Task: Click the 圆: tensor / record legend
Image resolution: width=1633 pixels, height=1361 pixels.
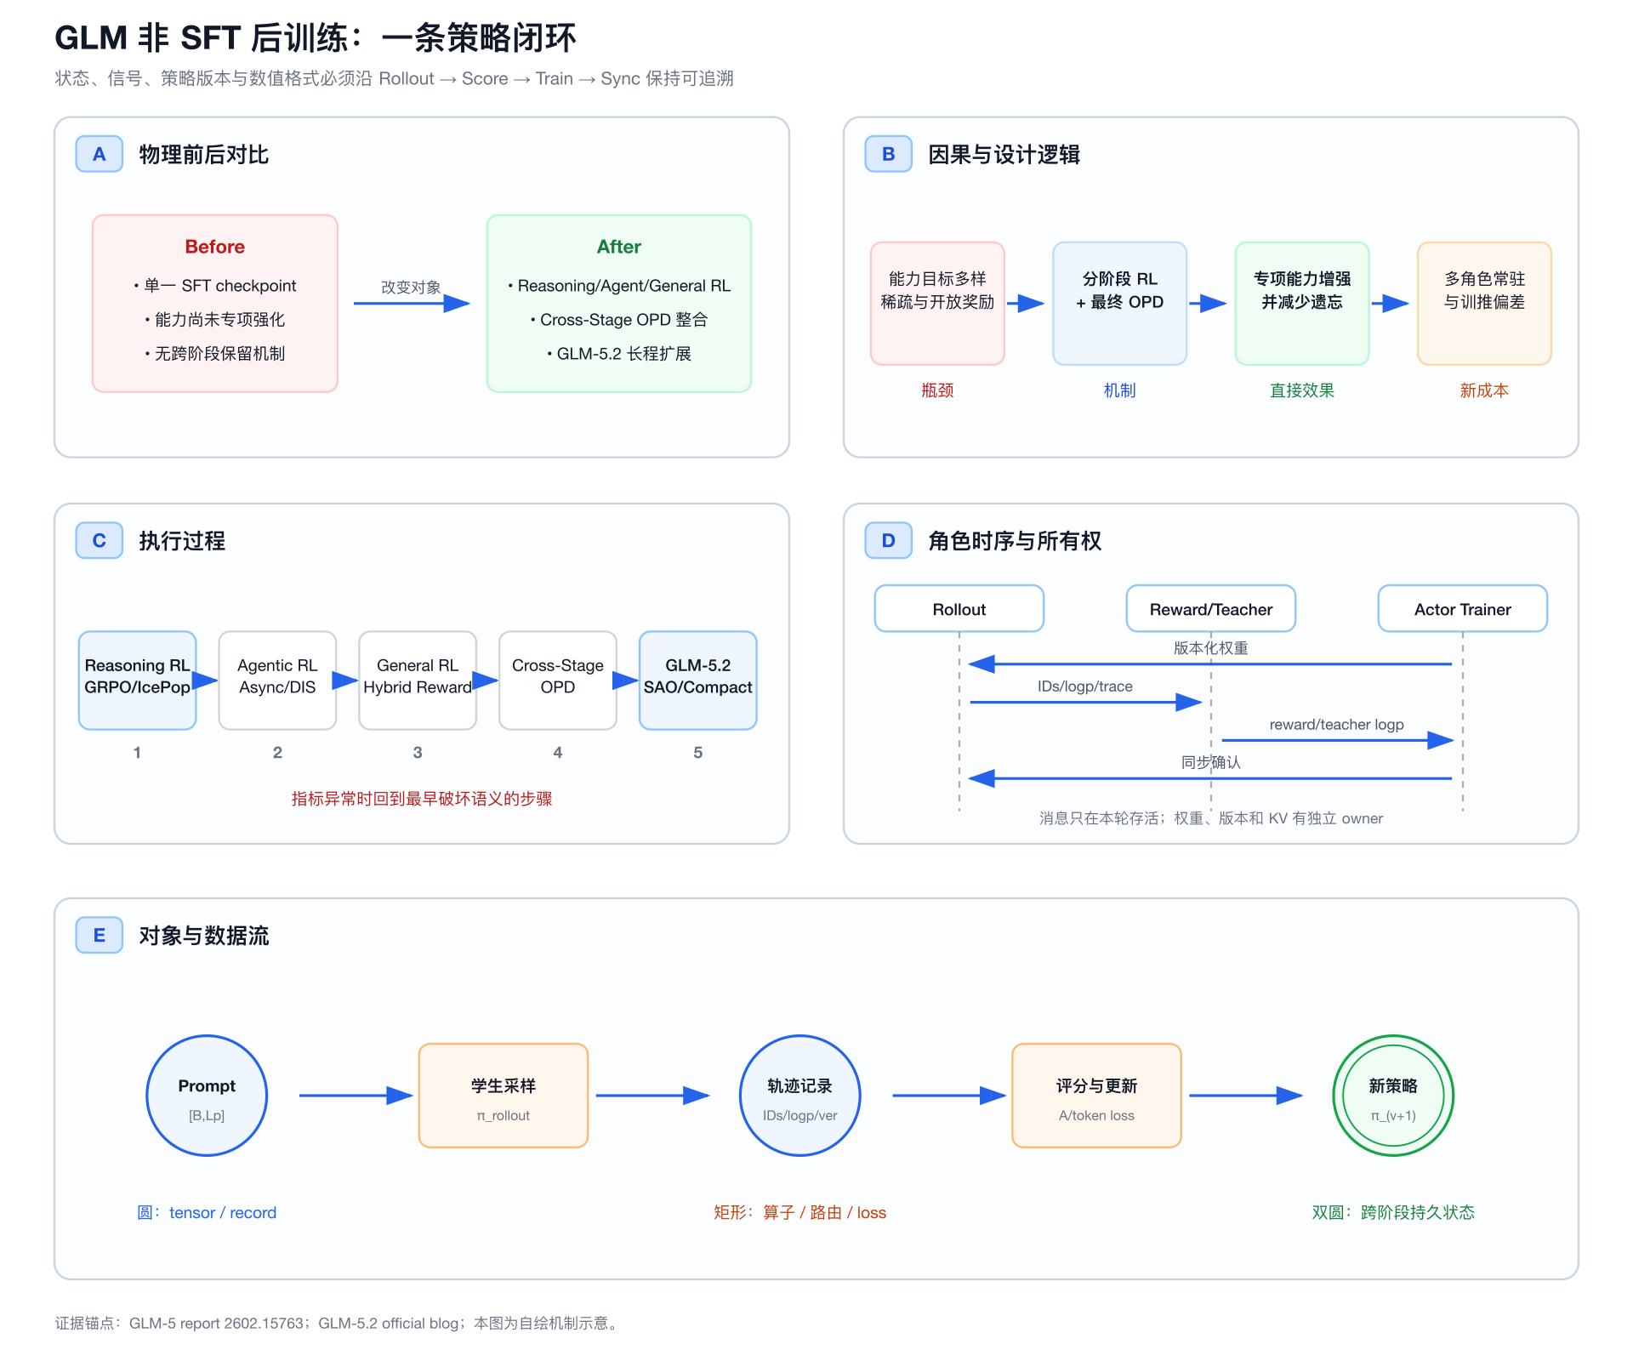Action: [x=207, y=1212]
